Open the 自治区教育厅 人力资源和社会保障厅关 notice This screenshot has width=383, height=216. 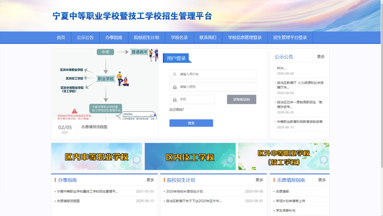(x=300, y=85)
